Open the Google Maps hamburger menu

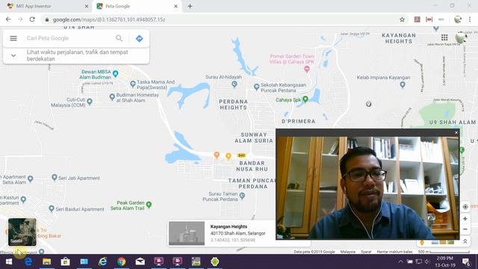[x=13, y=38]
